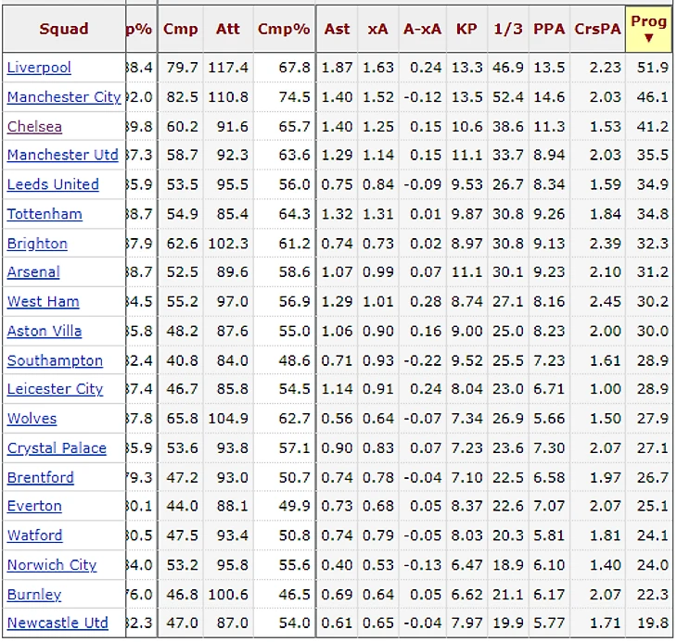Select Liverpool's Prog value 51.9
The image size is (677, 642).
coord(652,68)
